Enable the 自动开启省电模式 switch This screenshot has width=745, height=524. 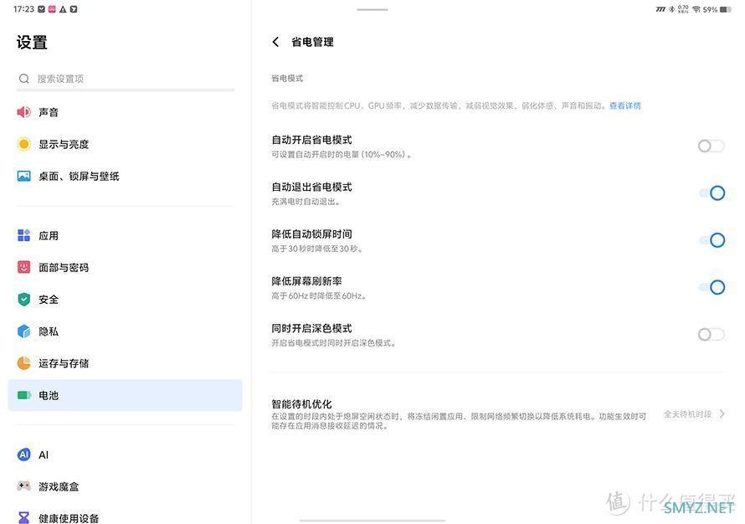click(711, 146)
